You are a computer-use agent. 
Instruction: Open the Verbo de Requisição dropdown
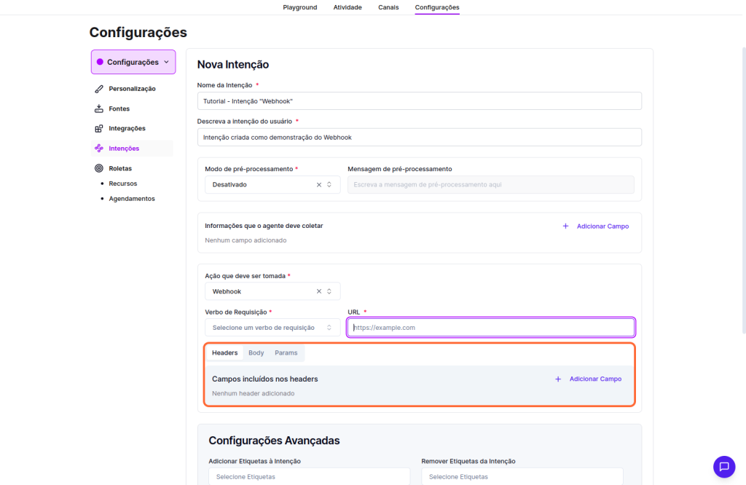[272, 328]
